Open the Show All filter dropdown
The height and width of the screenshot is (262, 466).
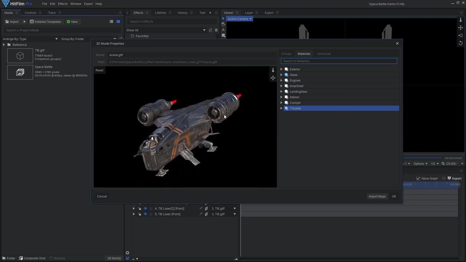[166, 30]
